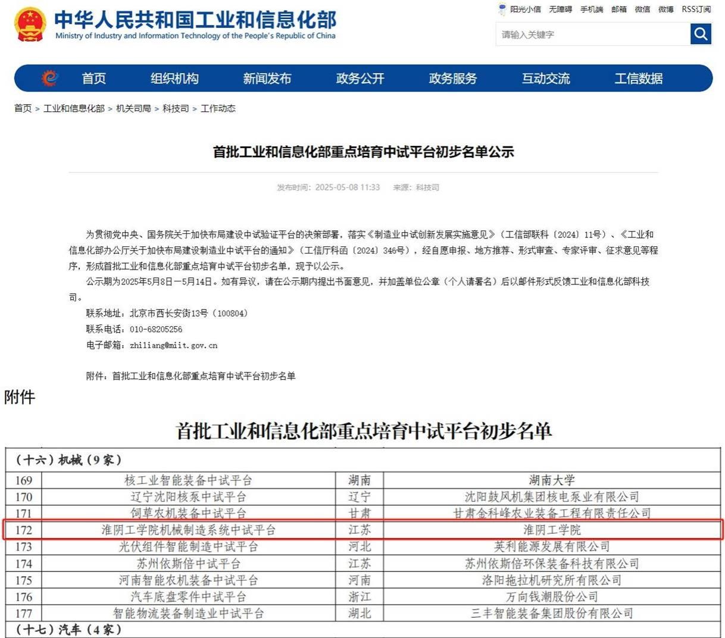Click the table cell 河南智能农机装备中试平台
This screenshot has width=725, height=638.
(188, 580)
